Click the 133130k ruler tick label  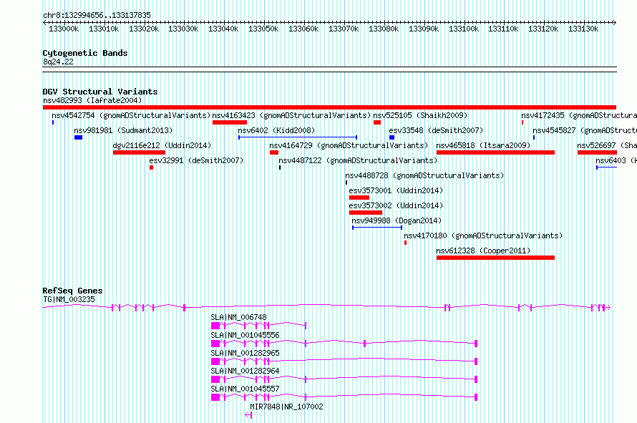click(x=583, y=29)
